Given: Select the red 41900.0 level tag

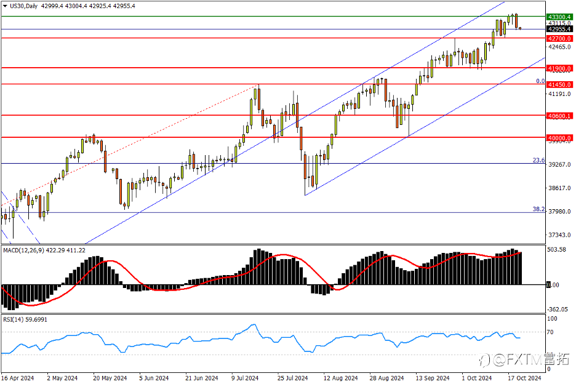Looking at the screenshot, I should tap(559, 68).
